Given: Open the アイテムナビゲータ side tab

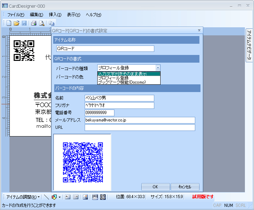Looking at the screenshot, I should click(x=249, y=45).
